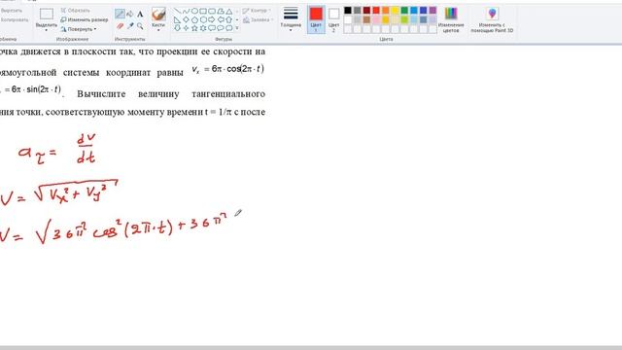Choose the red palette swatch

pos(376,11)
